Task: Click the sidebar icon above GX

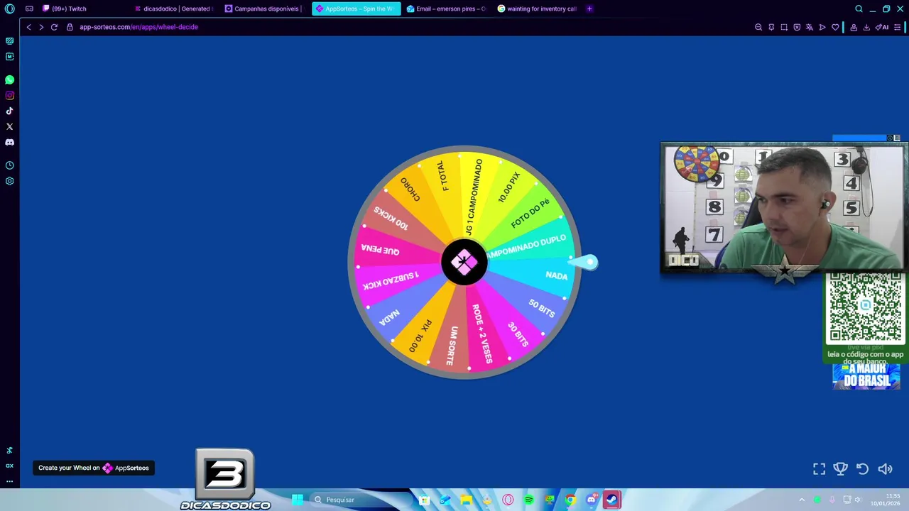Action: pos(10,450)
